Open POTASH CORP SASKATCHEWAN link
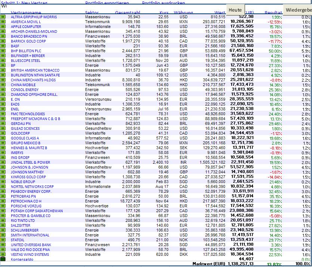 (37, 211)
